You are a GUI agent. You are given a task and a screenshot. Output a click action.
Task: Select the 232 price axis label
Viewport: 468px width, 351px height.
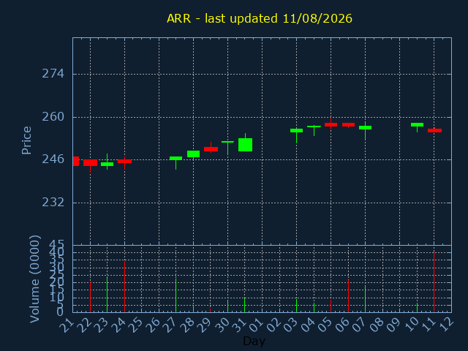pyautogui.click(x=53, y=203)
